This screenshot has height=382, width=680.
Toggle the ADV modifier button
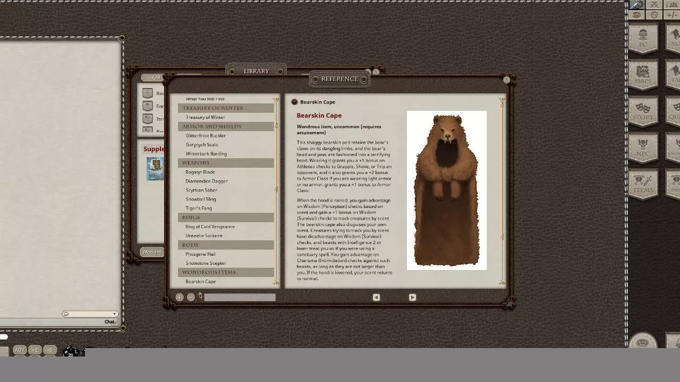20,350
